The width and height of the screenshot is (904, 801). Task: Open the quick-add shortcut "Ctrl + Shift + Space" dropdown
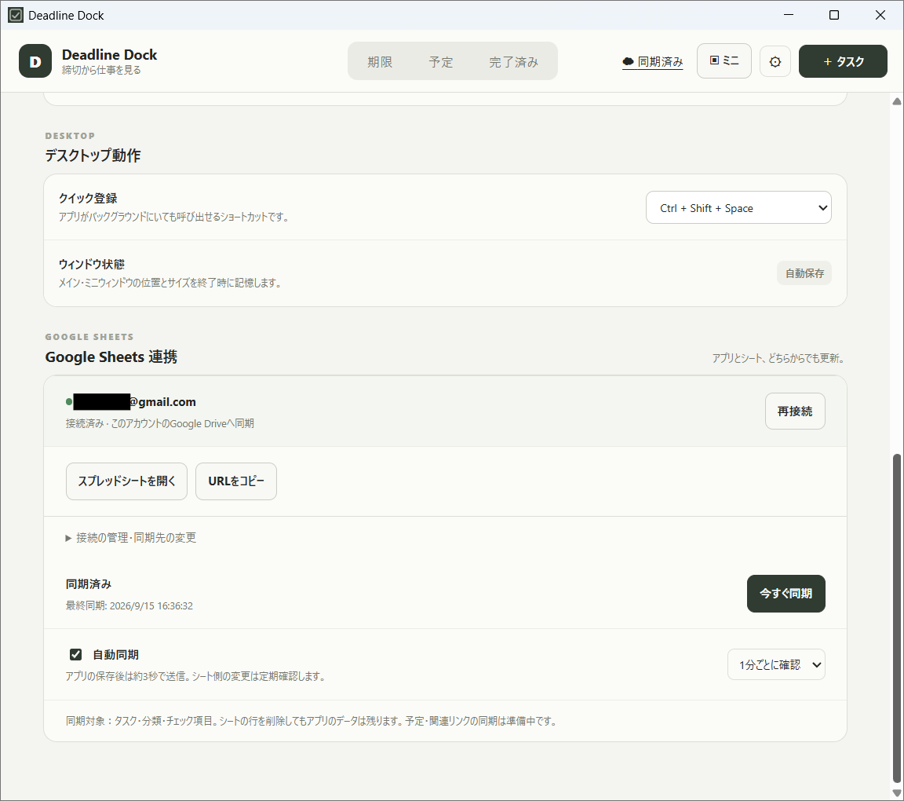point(738,208)
